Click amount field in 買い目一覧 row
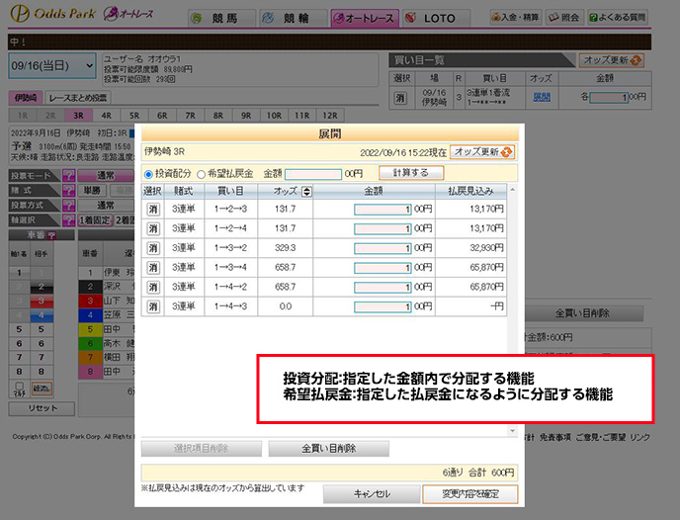The width and height of the screenshot is (680, 520). [x=609, y=98]
